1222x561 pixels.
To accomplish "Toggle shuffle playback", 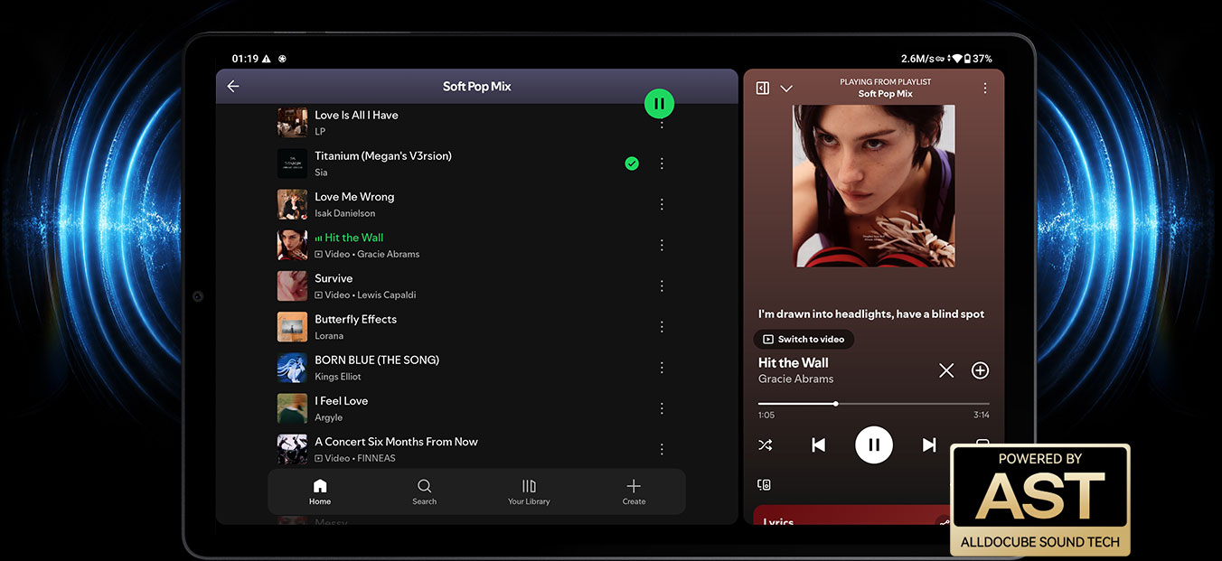I will pos(765,444).
